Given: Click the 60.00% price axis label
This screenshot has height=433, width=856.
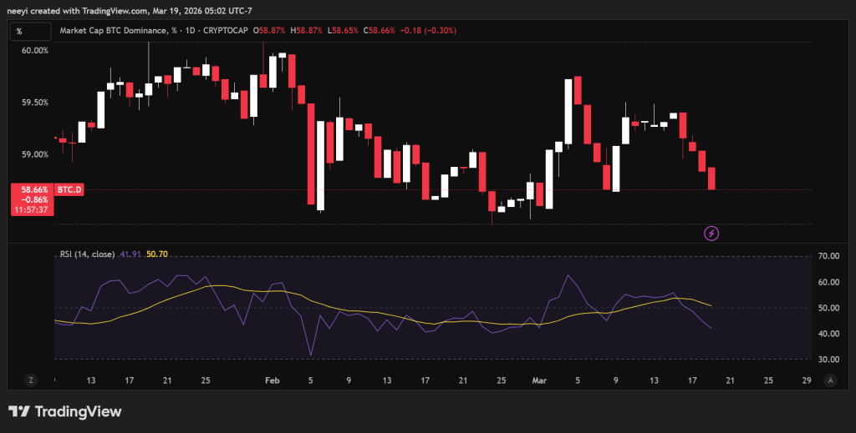Looking at the screenshot, I should tap(35, 51).
